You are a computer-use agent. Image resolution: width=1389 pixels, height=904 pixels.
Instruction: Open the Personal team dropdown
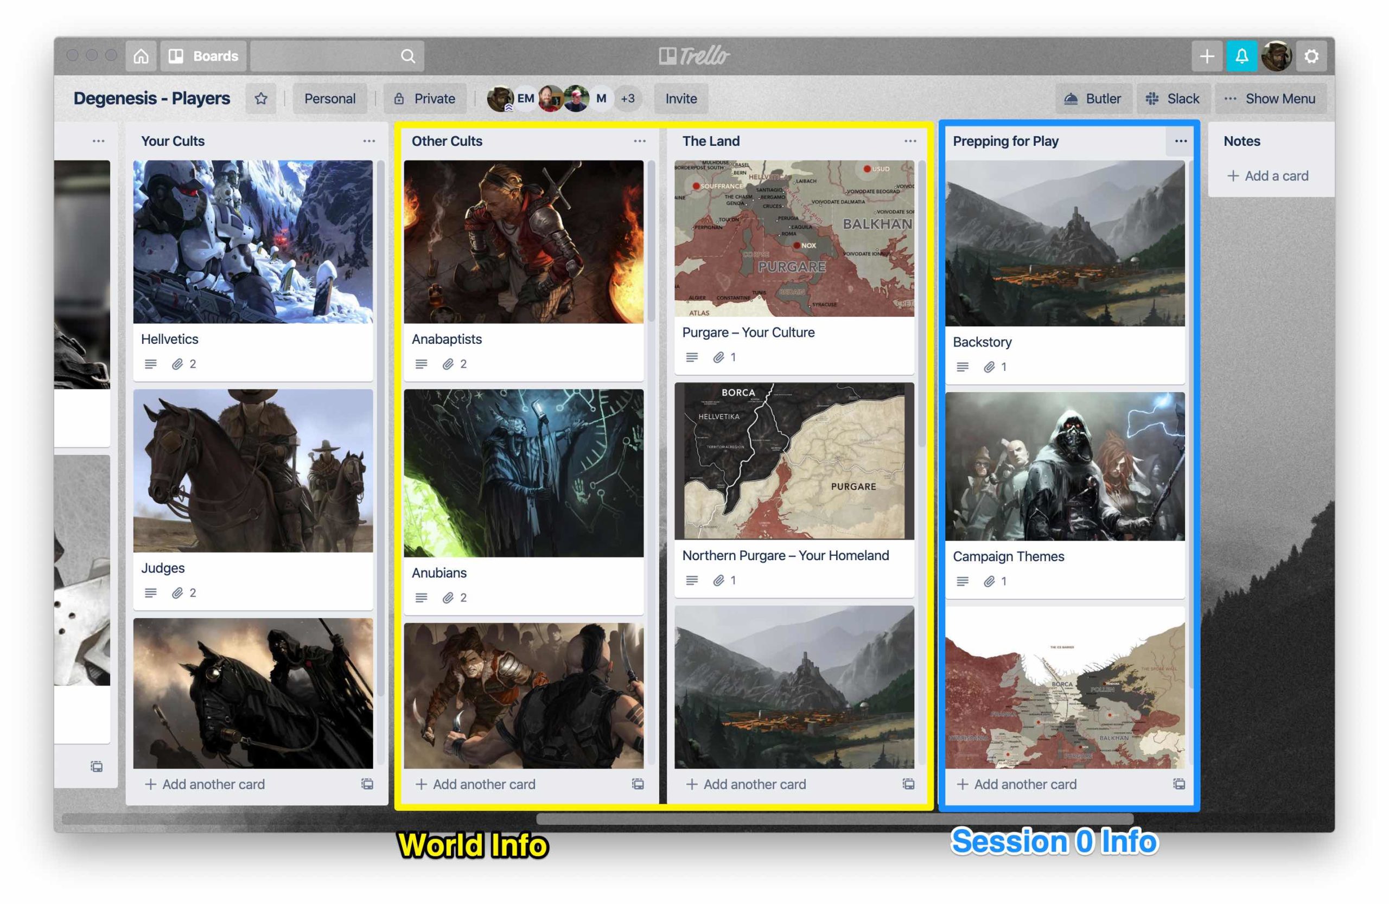coord(330,99)
